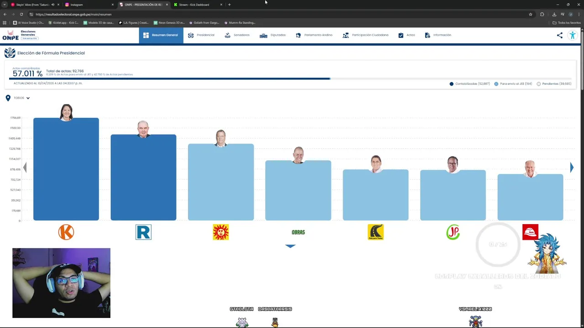Open Todos los favoritos folder
This screenshot has height=328, width=584.
pos(567,23)
